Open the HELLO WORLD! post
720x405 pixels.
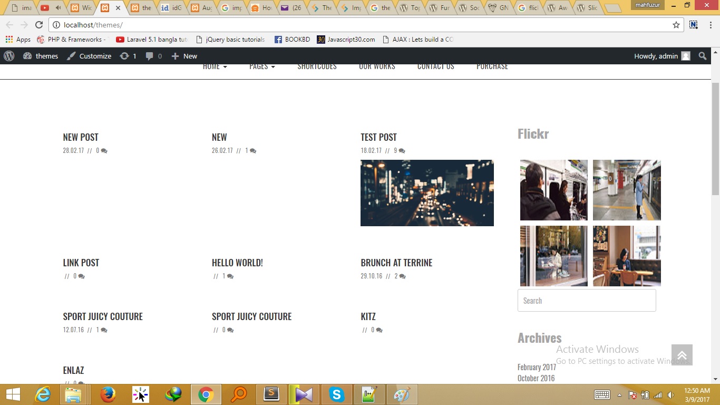click(x=237, y=263)
